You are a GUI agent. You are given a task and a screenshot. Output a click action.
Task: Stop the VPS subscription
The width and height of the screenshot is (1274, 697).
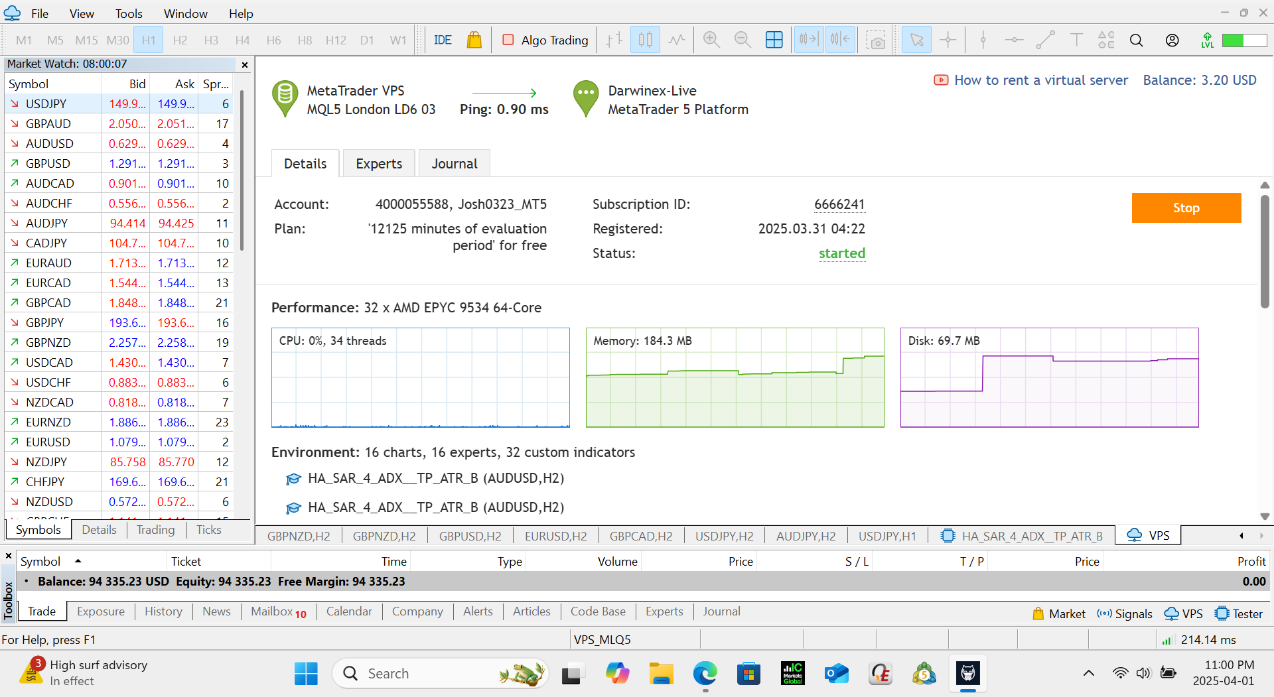coord(1186,208)
